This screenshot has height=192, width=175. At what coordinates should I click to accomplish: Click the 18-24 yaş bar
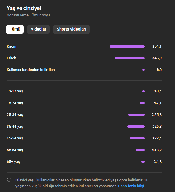(x=142, y=103)
